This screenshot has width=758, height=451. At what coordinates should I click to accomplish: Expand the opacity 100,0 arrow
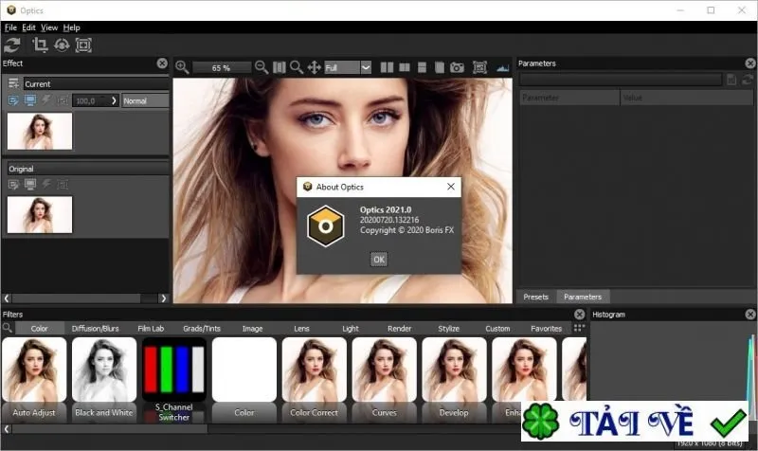coord(114,100)
